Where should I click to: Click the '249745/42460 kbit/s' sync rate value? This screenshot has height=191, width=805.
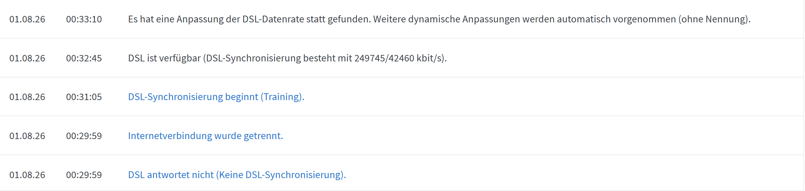click(398, 58)
